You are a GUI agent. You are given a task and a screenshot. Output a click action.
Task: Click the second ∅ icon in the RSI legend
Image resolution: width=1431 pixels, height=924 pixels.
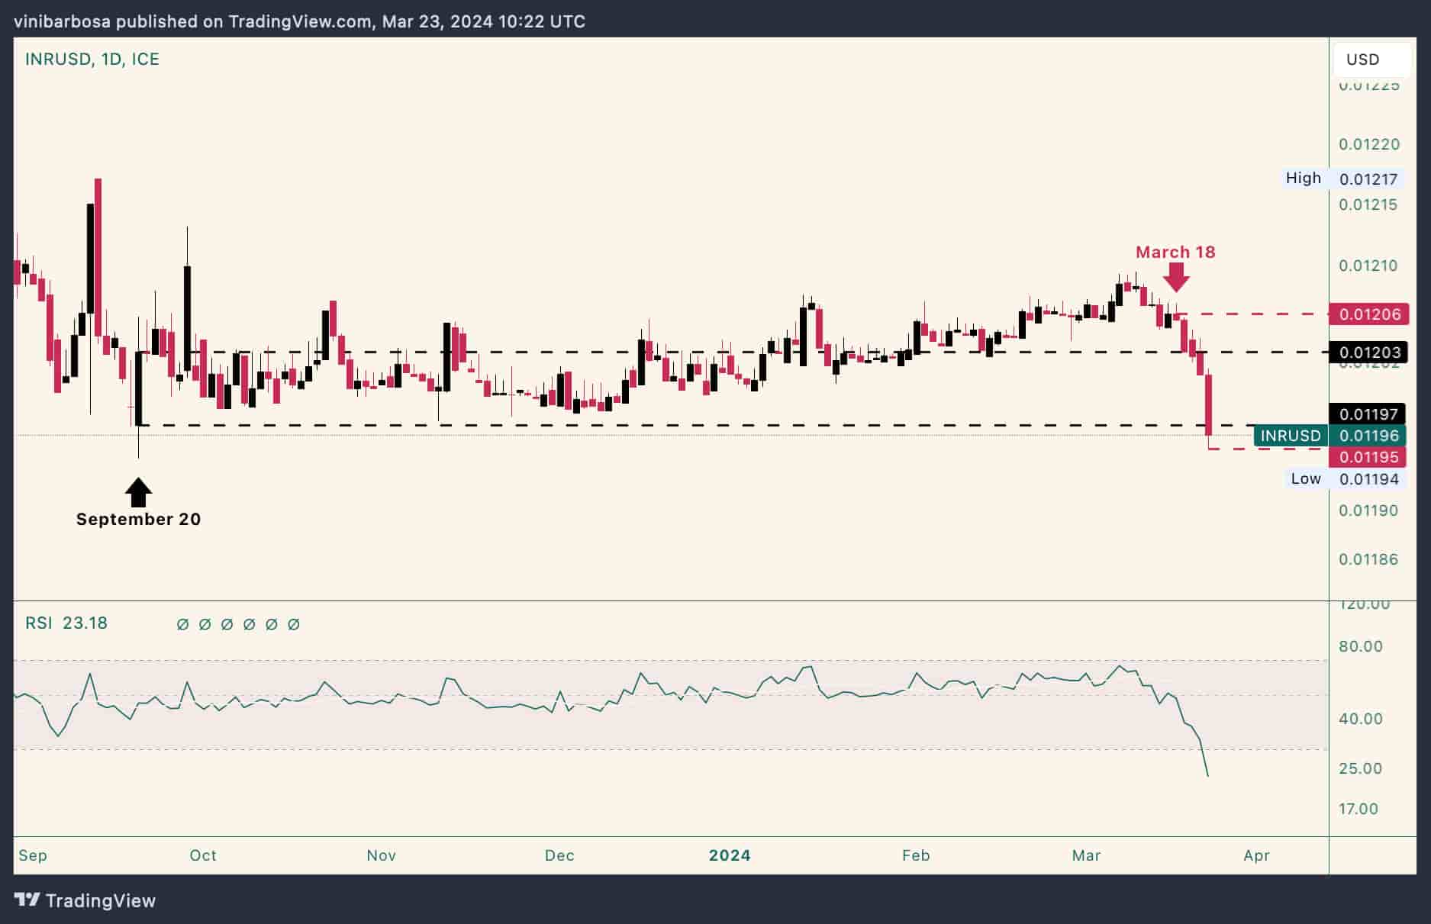pyautogui.click(x=204, y=624)
